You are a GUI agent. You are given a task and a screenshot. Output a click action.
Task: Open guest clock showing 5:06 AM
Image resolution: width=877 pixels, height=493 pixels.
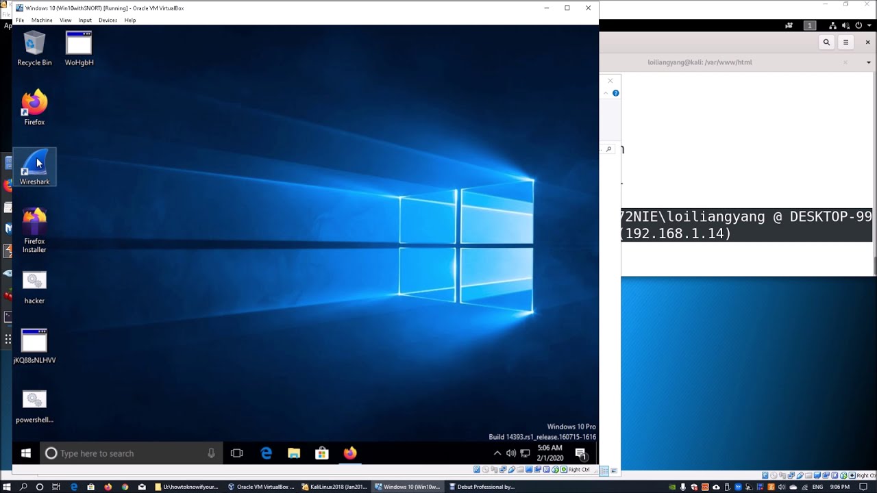click(x=550, y=453)
